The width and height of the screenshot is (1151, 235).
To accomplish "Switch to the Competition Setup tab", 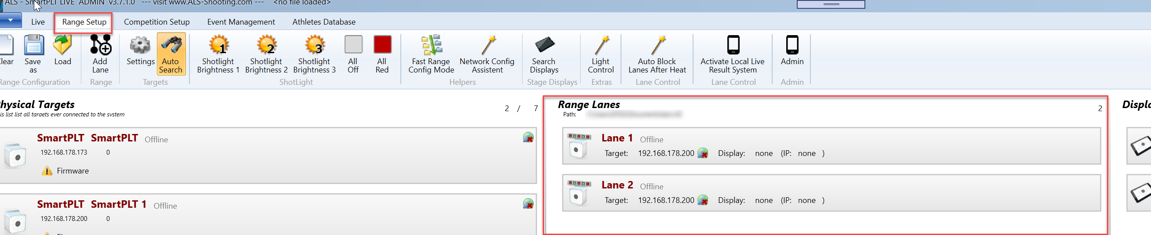I will [x=156, y=22].
